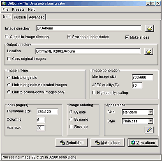Edit the Max image size field
The width and height of the screenshot is (162, 161).
click(142, 77)
